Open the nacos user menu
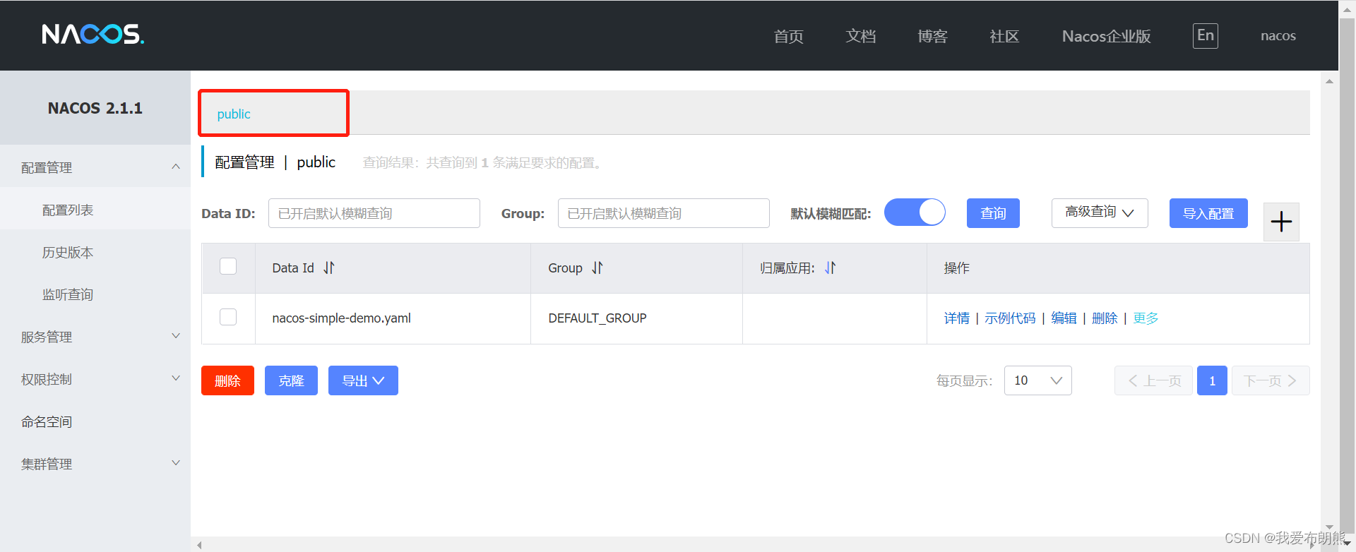The width and height of the screenshot is (1356, 552). [x=1278, y=36]
